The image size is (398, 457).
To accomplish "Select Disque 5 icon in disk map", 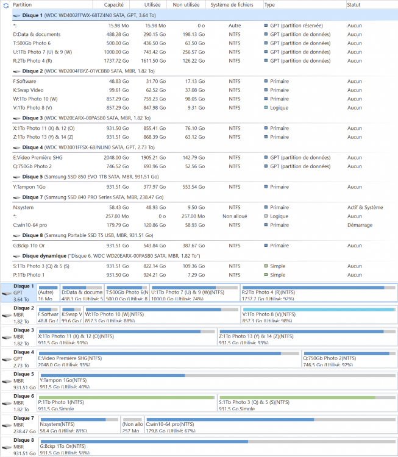I will 7,381.
